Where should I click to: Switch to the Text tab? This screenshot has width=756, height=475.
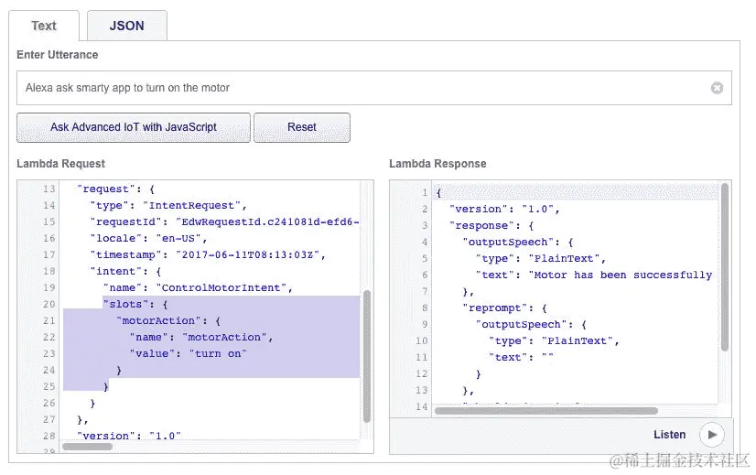tap(44, 26)
